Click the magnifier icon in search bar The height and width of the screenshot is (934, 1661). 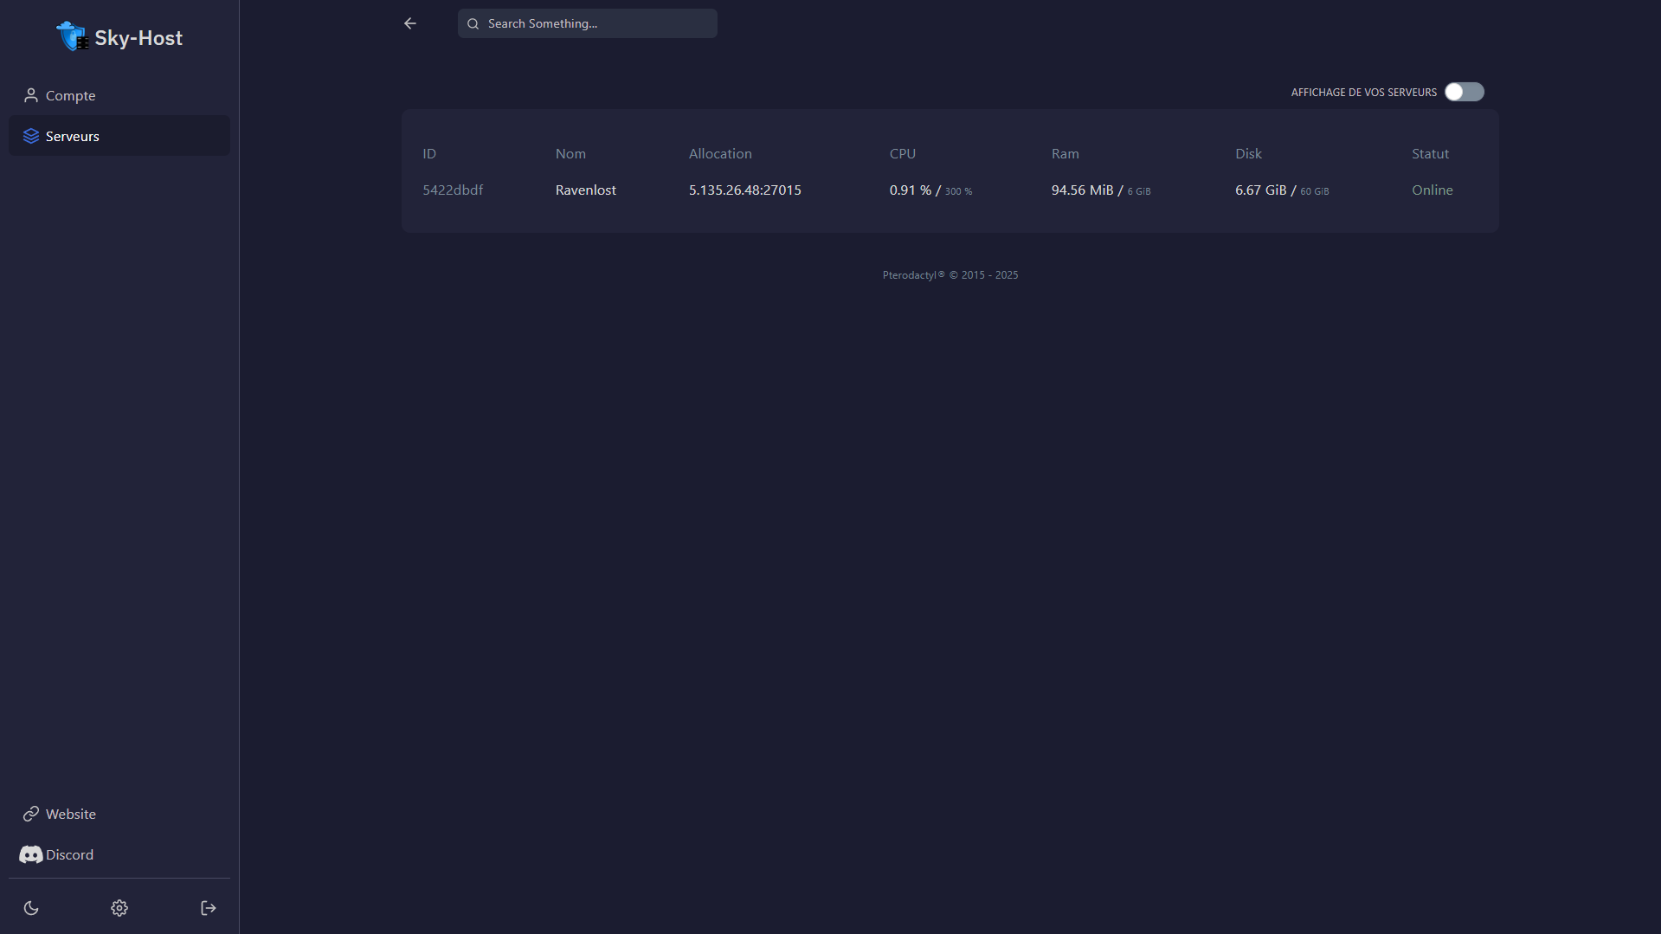coord(473,23)
